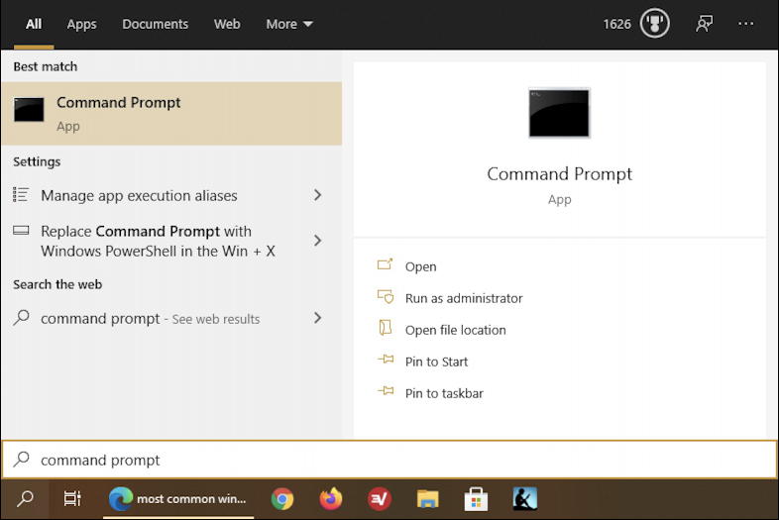
Task: Click the Best match heading
Action: (x=46, y=66)
